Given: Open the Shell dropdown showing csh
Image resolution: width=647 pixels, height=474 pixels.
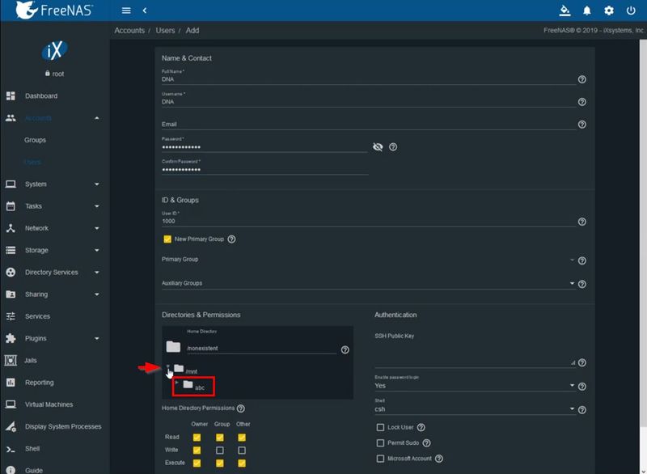Looking at the screenshot, I should coord(570,408).
